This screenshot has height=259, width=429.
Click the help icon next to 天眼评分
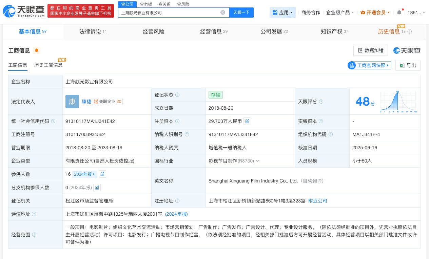[x=321, y=102]
